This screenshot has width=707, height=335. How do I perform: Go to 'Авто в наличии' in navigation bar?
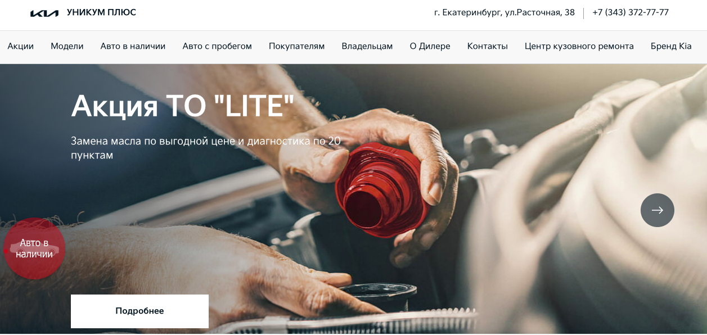[133, 46]
